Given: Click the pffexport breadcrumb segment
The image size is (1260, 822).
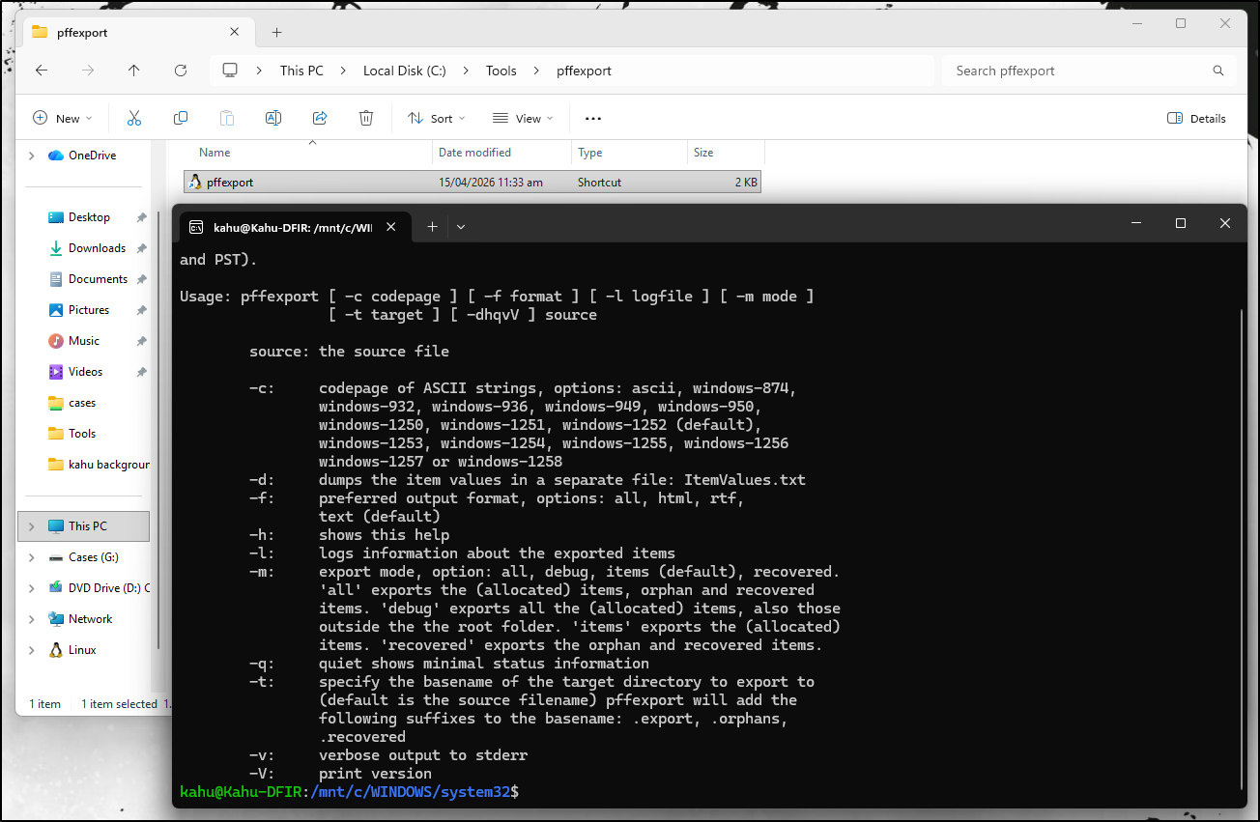Looking at the screenshot, I should pyautogui.click(x=584, y=71).
